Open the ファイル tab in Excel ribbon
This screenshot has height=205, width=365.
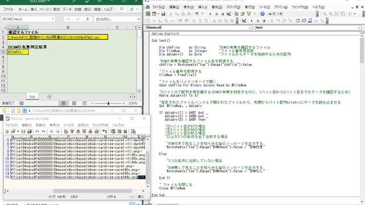point(8,9)
